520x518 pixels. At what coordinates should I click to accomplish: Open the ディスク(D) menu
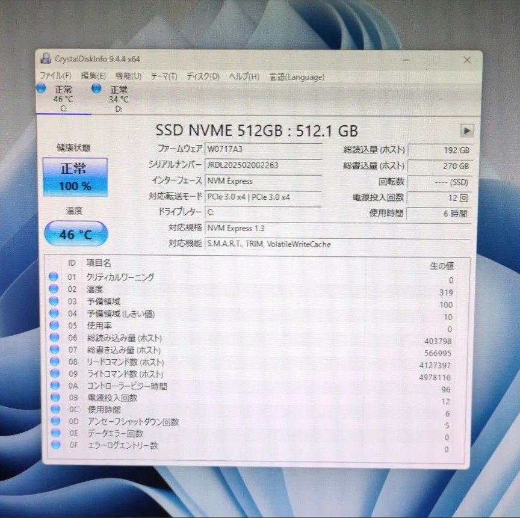click(203, 76)
